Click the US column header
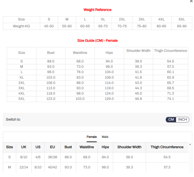 pos(38,147)
